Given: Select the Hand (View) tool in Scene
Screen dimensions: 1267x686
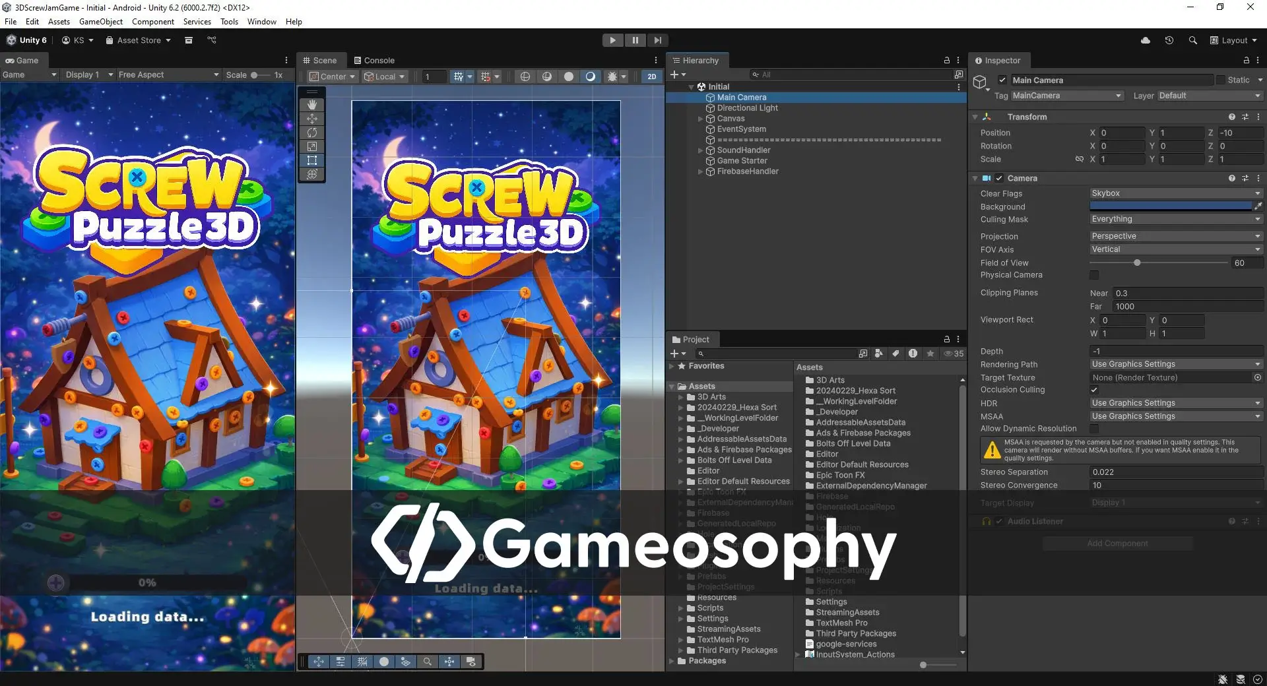Looking at the screenshot, I should click(312, 105).
